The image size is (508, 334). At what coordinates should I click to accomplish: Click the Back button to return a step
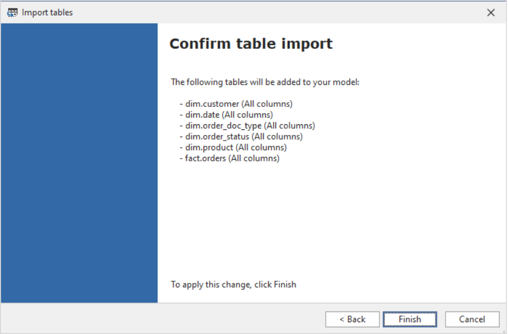353,319
